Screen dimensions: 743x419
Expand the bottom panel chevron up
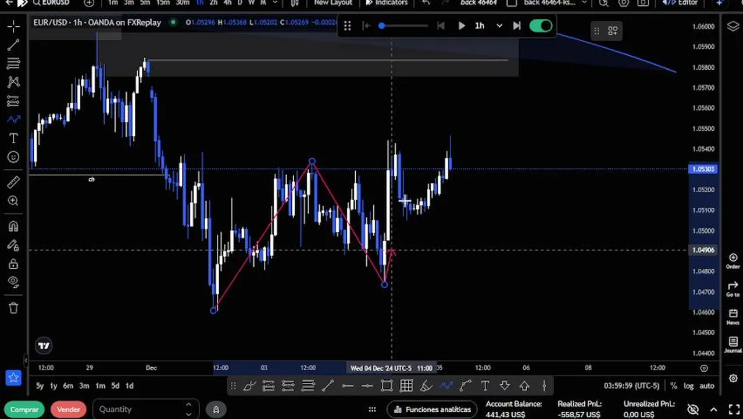[713, 410]
